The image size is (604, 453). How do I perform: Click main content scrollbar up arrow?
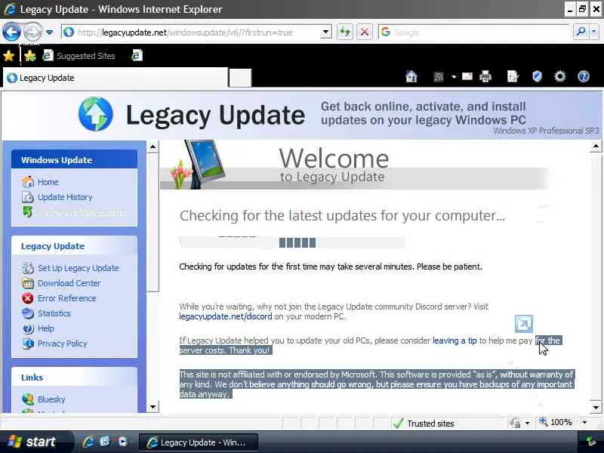tap(596, 146)
